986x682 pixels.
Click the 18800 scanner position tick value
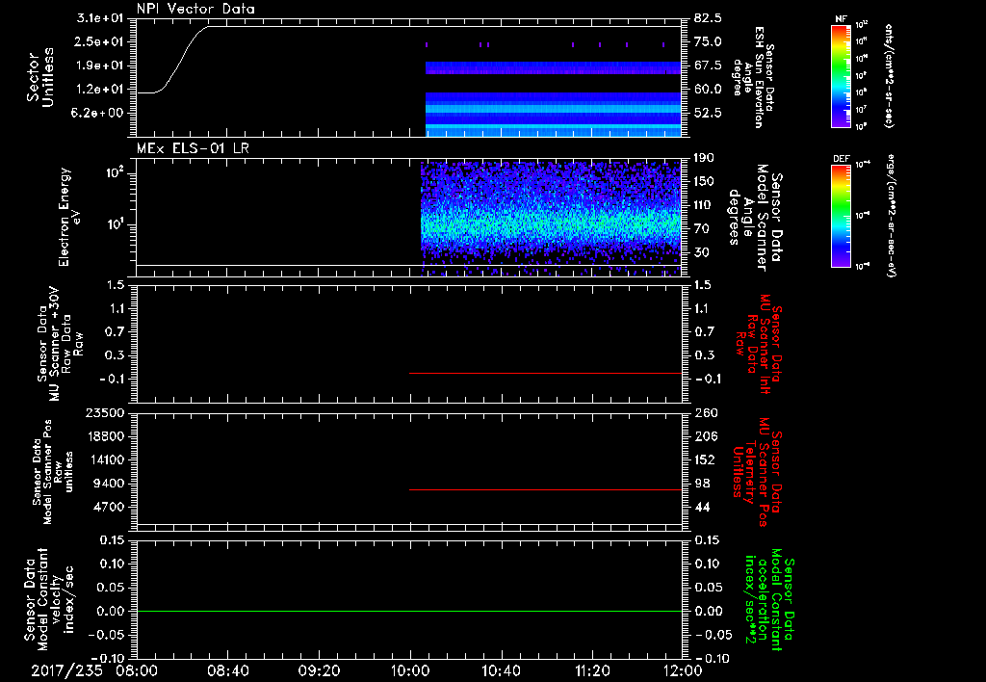pos(105,436)
